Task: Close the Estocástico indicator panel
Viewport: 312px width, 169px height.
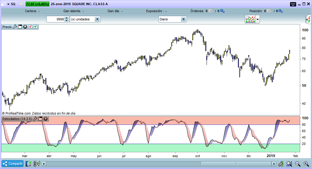Action: point(45,118)
